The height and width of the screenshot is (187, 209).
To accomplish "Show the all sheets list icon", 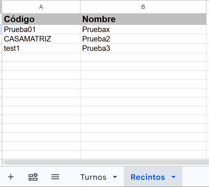I will (55, 177).
